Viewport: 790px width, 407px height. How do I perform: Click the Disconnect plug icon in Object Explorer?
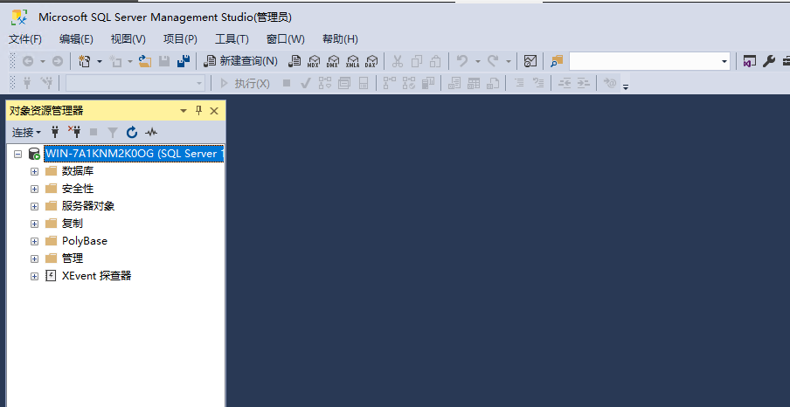pyautogui.click(x=74, y=132)
